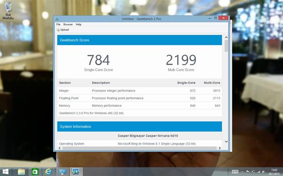Screen dimensions: 283x176
Task: Click the scroll down arrow of vertical scrollbar
Action: (226, 142)
